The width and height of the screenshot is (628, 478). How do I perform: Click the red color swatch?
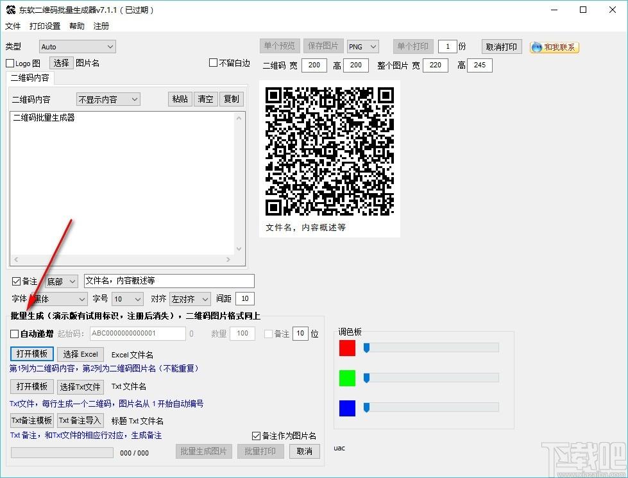point(347,348)
